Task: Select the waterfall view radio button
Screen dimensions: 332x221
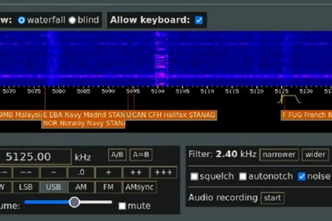Action: point(21,20)
